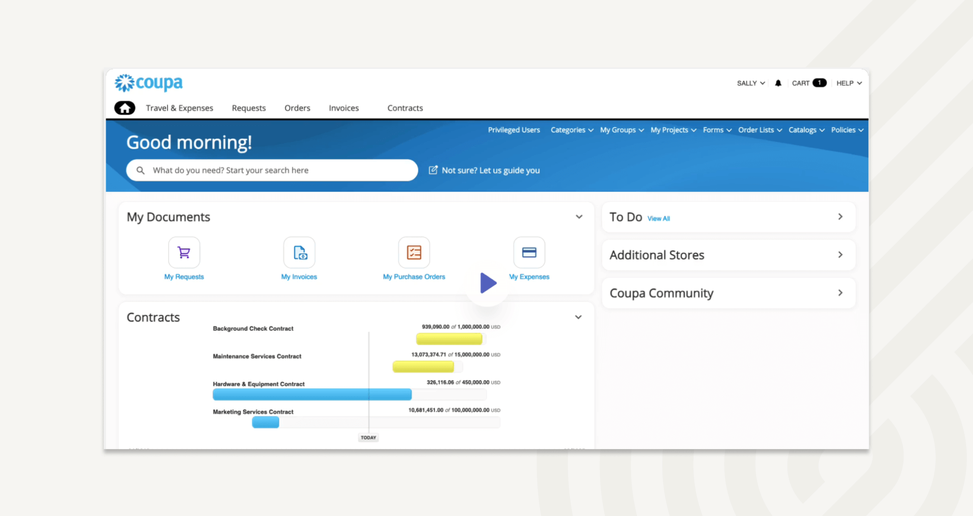973x516 pixels.
Task: Click the 326,116.06 of 450,000.00 value
Action: click(464, 382)
